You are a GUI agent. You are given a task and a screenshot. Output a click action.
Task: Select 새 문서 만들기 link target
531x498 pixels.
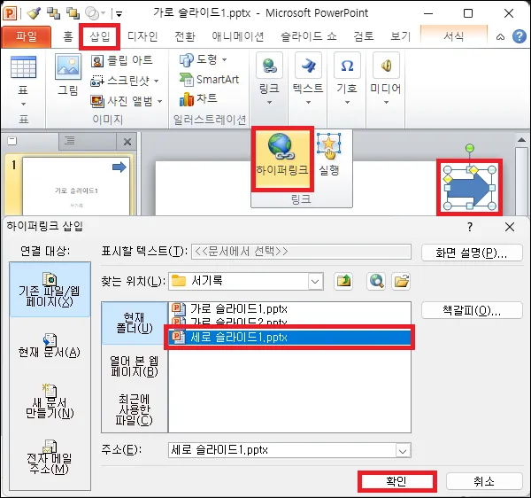click(x=50, y=402)
